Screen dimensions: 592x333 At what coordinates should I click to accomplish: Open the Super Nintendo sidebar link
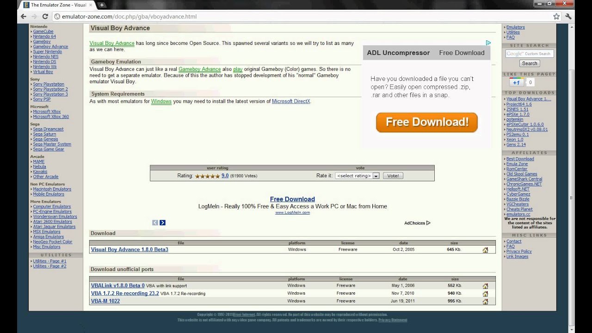[x=47, y=52]
